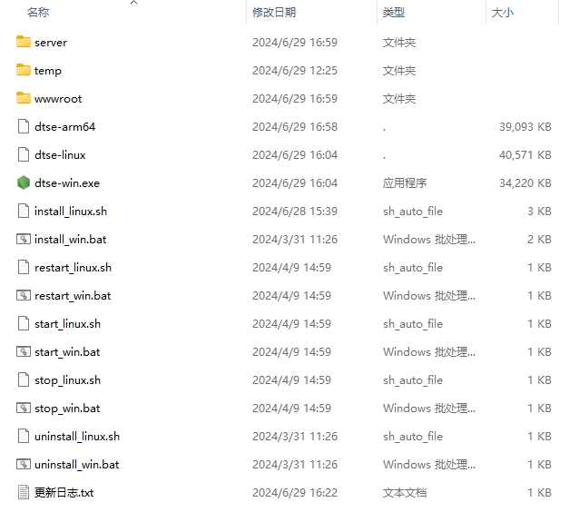Select the file name start_linux.sh
The height and width of the screenshot is (522, 579).
pyautogui.click(x=67, y=323)
